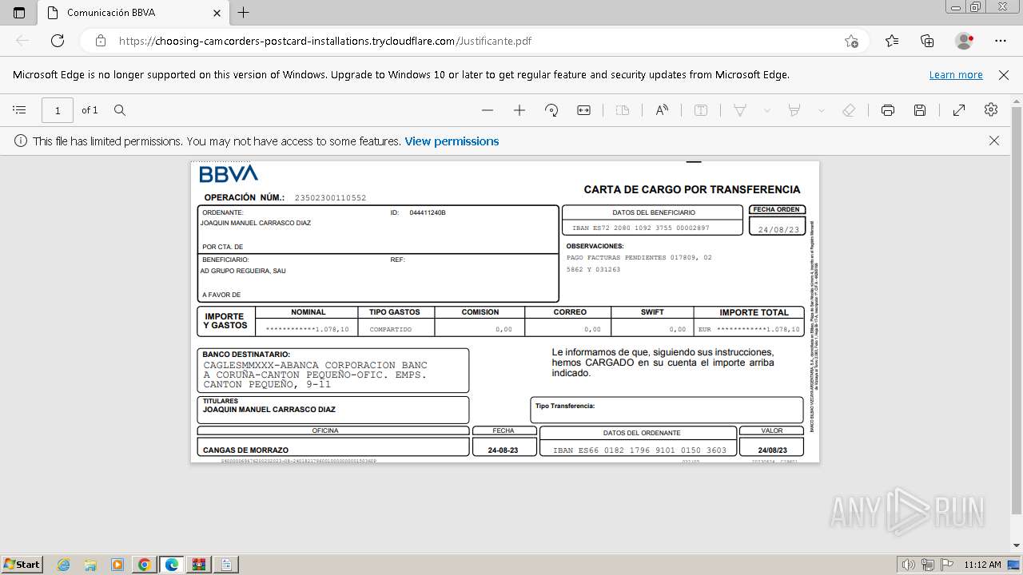Start Read aloud feature
Screen dimensions: 1023x575
tap(662, 110)
